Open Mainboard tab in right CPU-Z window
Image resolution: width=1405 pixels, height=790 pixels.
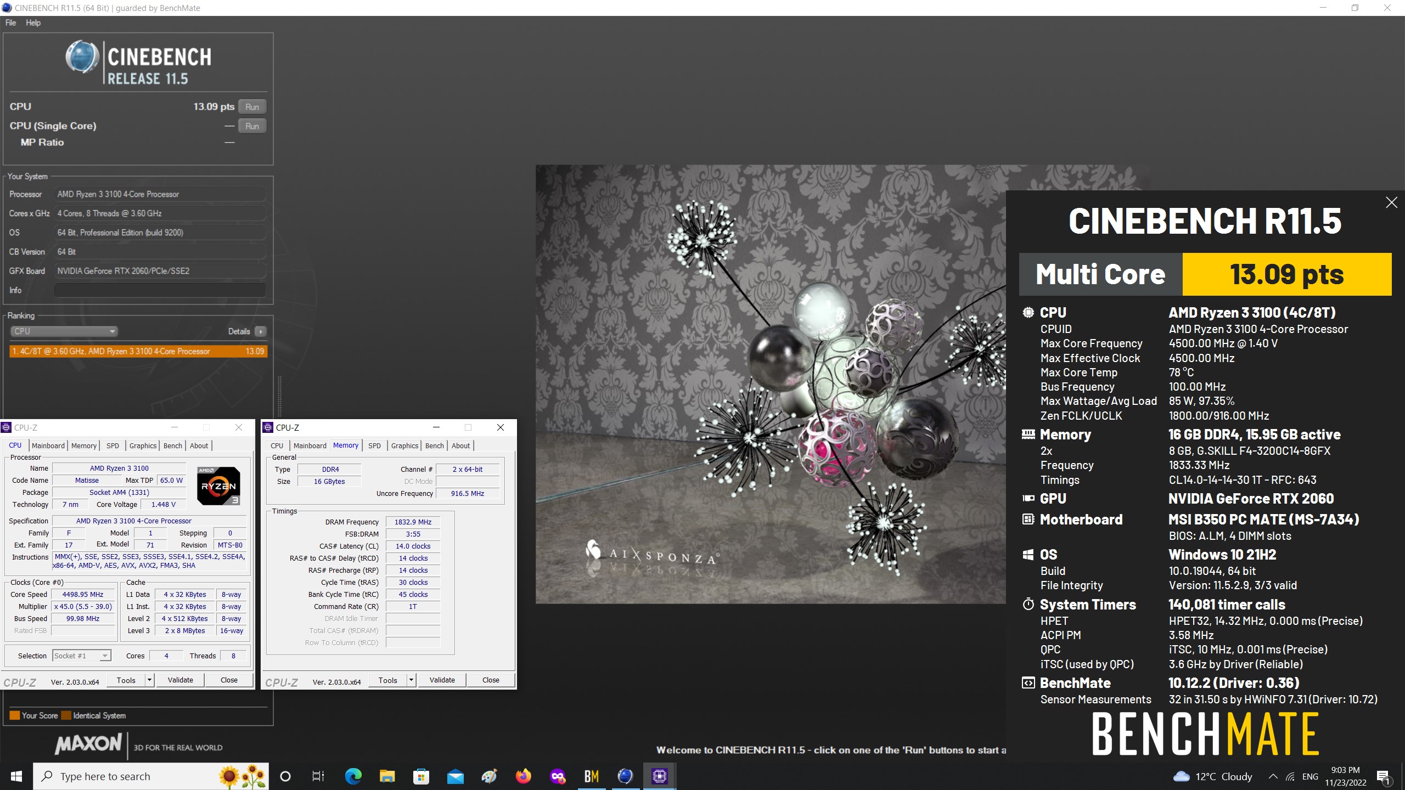point(310,445)
